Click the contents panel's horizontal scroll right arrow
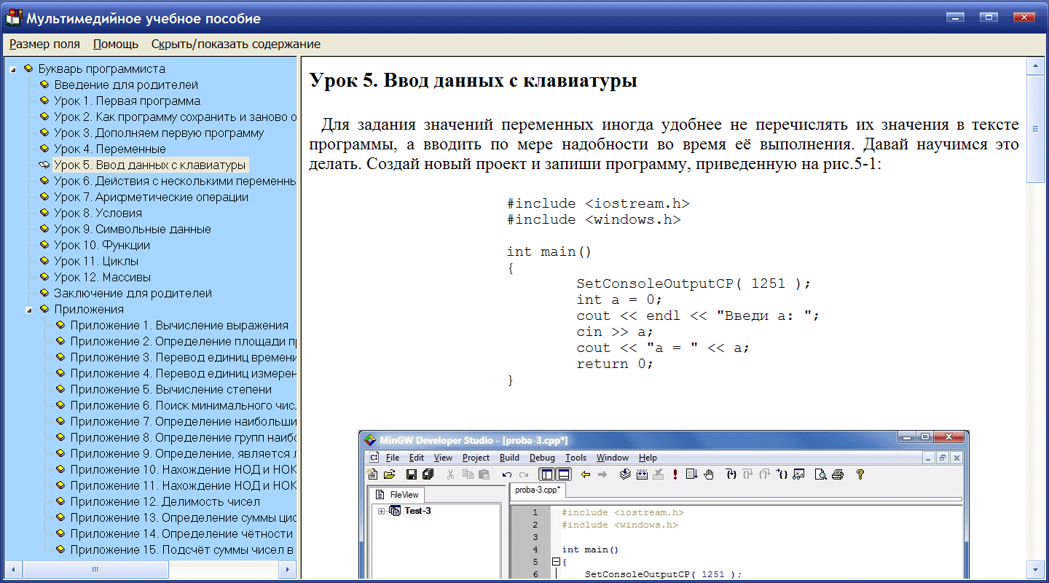Image resolution: width=1049 pixels, height=583 pixels. pos(288,569)
